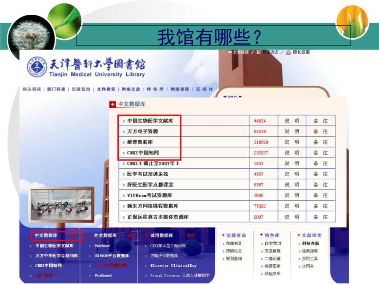This screenshot has width=379, height=284.
Task: Click 更多 beside 中文数据库 in blue panel
Action: 73,236
